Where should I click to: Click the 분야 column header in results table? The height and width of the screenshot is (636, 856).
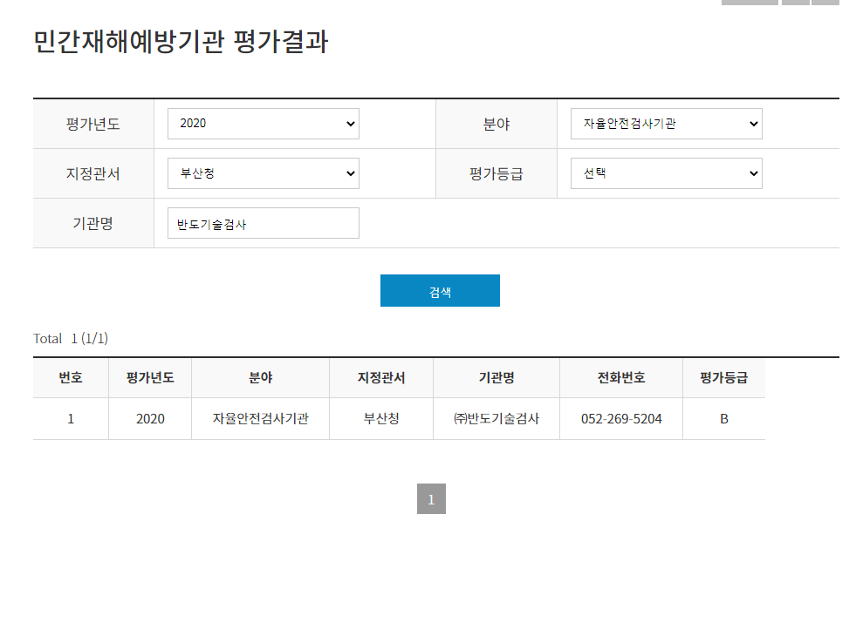tap(260, 378)
